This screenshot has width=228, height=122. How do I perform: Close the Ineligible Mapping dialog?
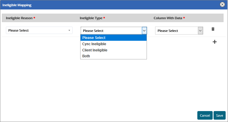click(x=222, y=5)
